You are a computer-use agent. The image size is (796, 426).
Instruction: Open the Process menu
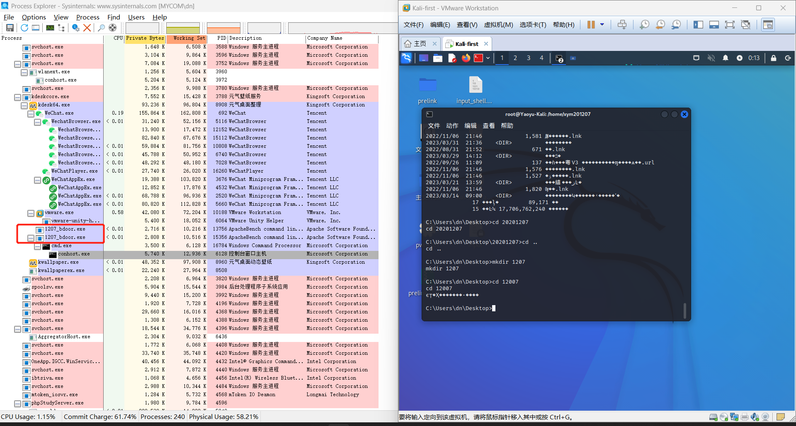pos(87,17)
